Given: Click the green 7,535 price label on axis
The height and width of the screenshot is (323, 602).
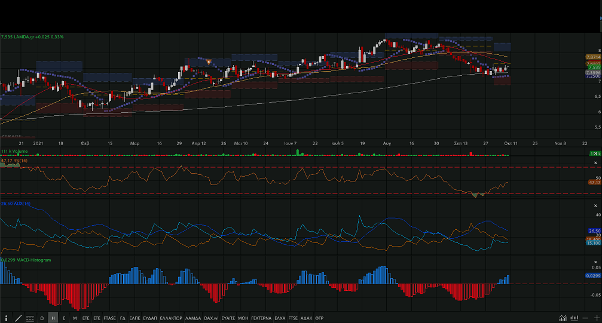Looking at the screenshot, I should click(x=593, y=67).
